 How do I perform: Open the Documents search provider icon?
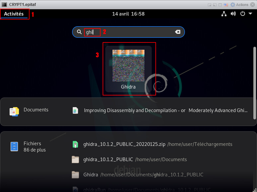14,111
